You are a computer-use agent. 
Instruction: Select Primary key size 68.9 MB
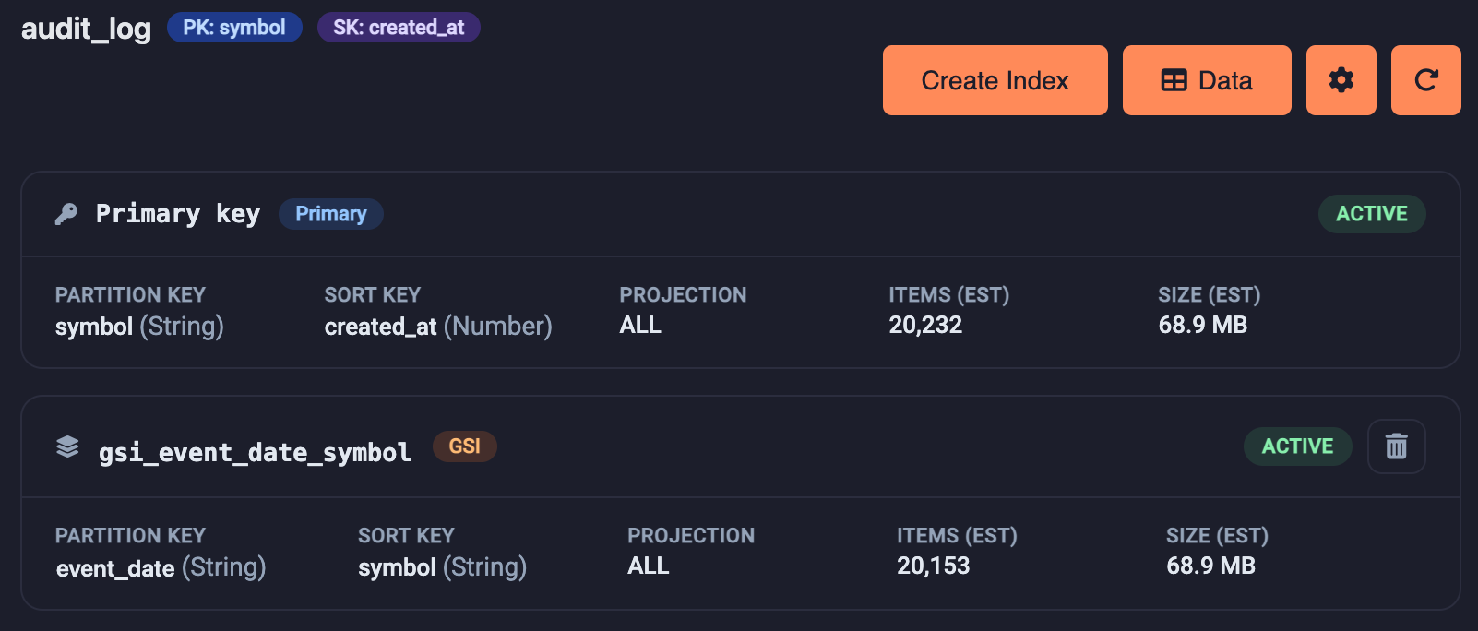pyautogui.click(x=1203, y=325)
